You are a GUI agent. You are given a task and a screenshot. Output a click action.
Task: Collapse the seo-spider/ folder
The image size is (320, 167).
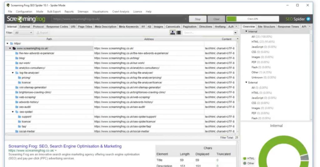point(12,112)
